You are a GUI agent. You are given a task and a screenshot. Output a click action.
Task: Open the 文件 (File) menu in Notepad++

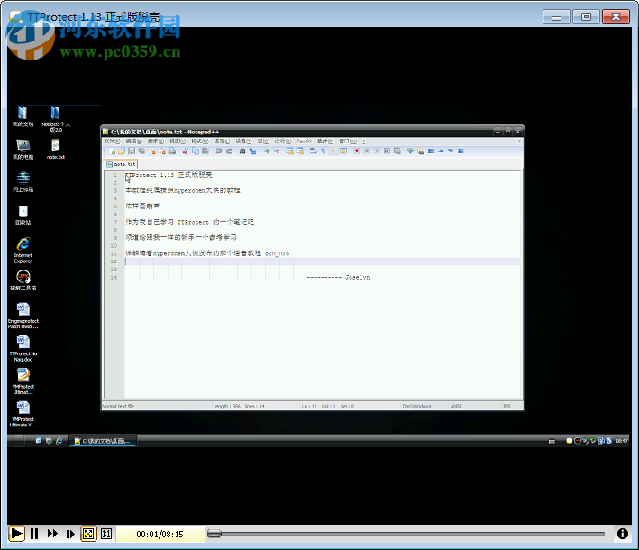coord(112,141)
